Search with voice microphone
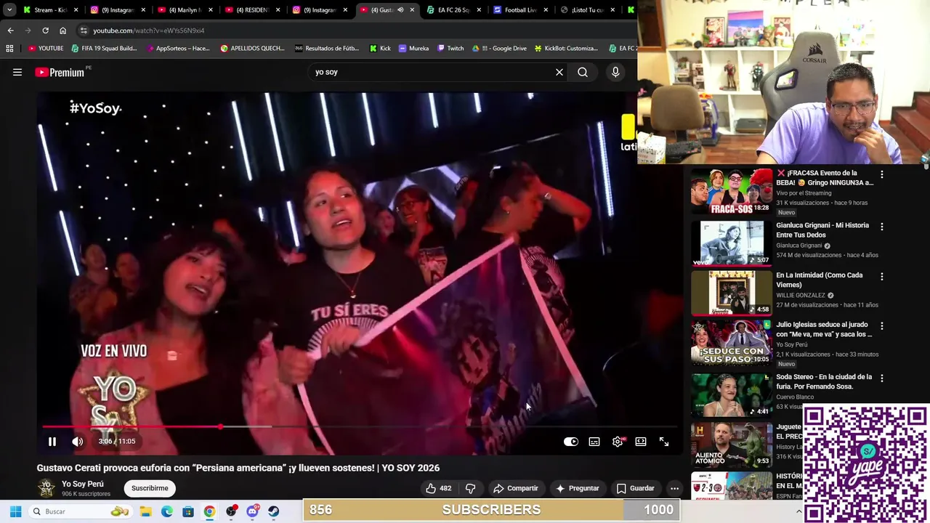The image size is (930, 523). [x=615, y=72]
